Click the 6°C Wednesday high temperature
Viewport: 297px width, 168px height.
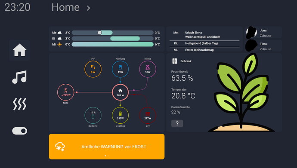pos(157,44)
